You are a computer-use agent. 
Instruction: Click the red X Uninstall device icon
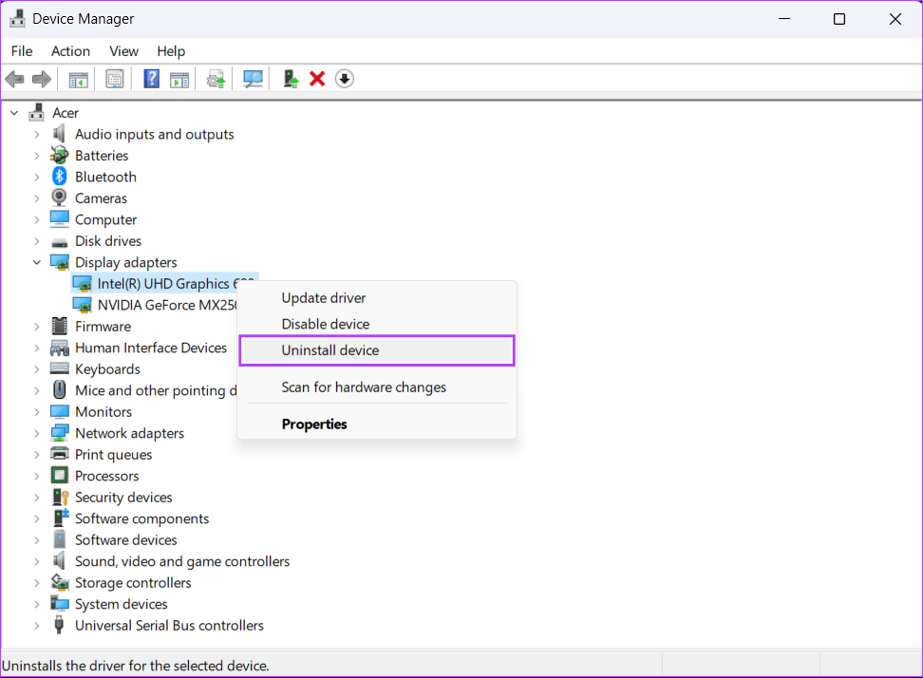[x=317, y=79]
